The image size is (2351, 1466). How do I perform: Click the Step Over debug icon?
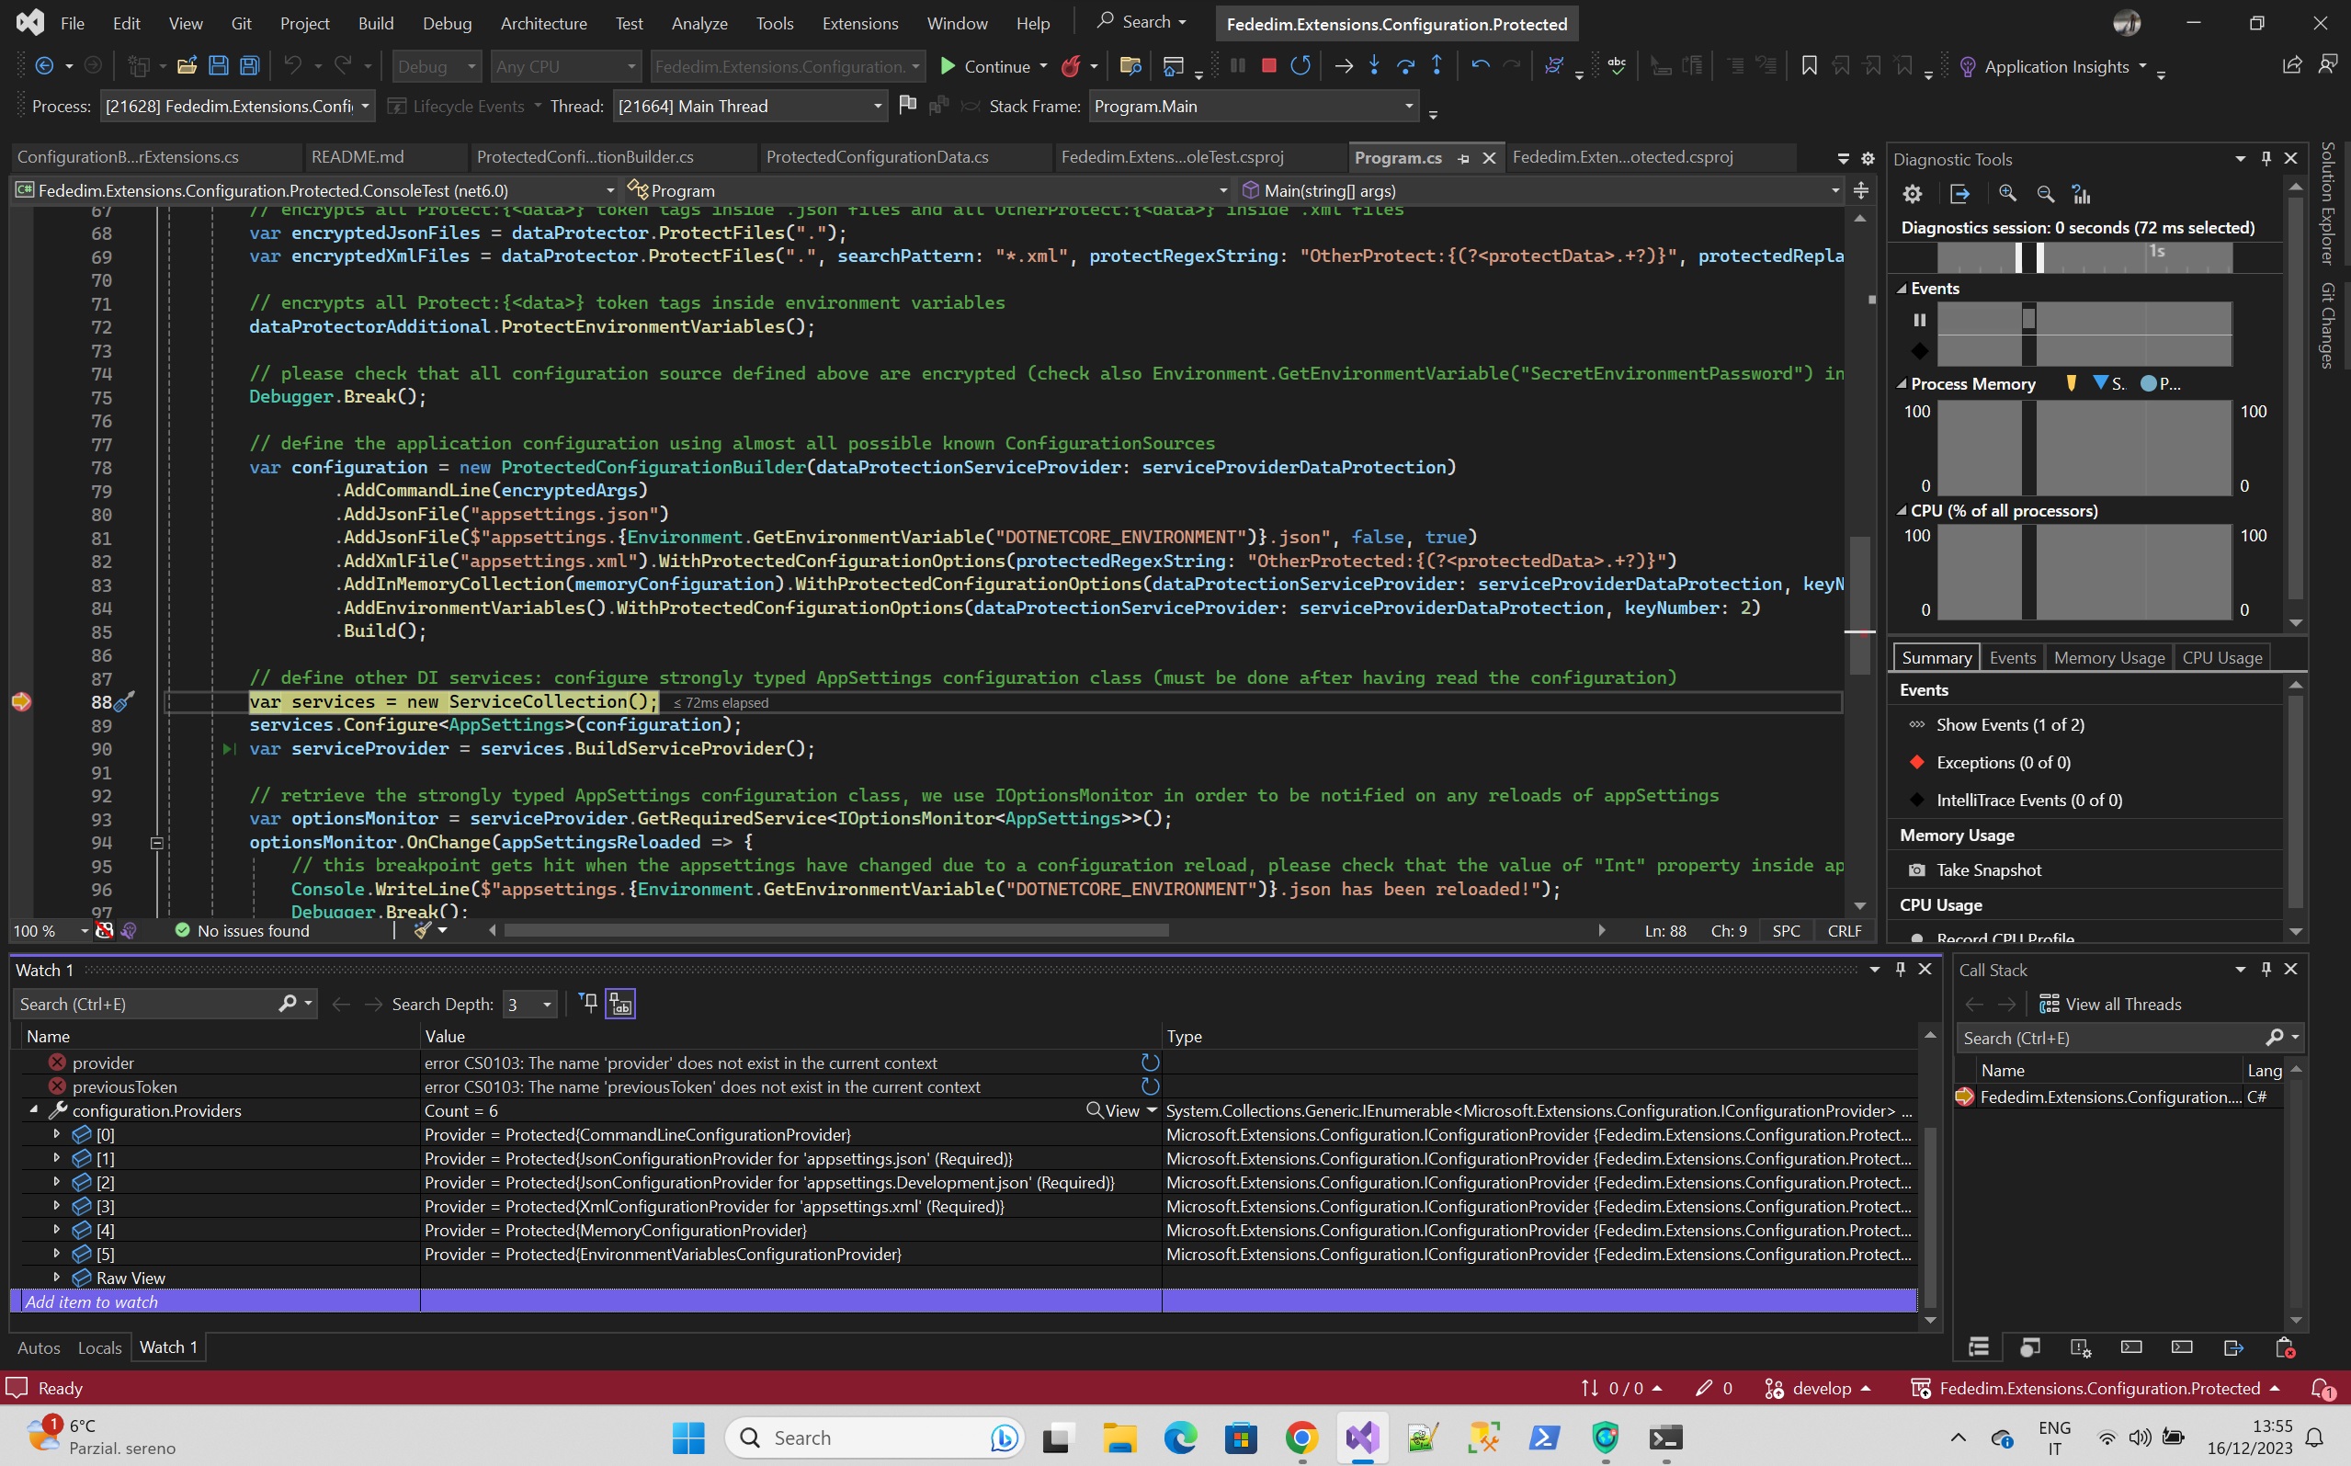pos(1404,66)
